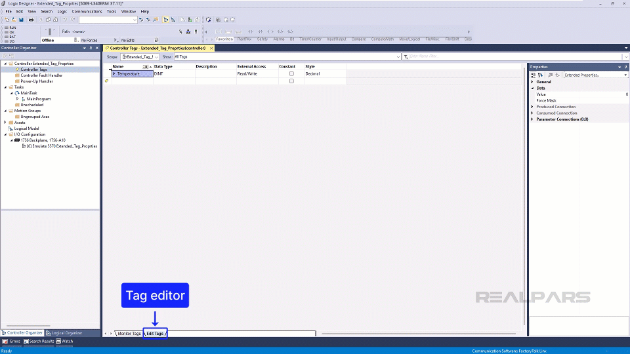
Task: Toggle Constant checkbox in the empty tag row
Action: click(x=291, y=81)
